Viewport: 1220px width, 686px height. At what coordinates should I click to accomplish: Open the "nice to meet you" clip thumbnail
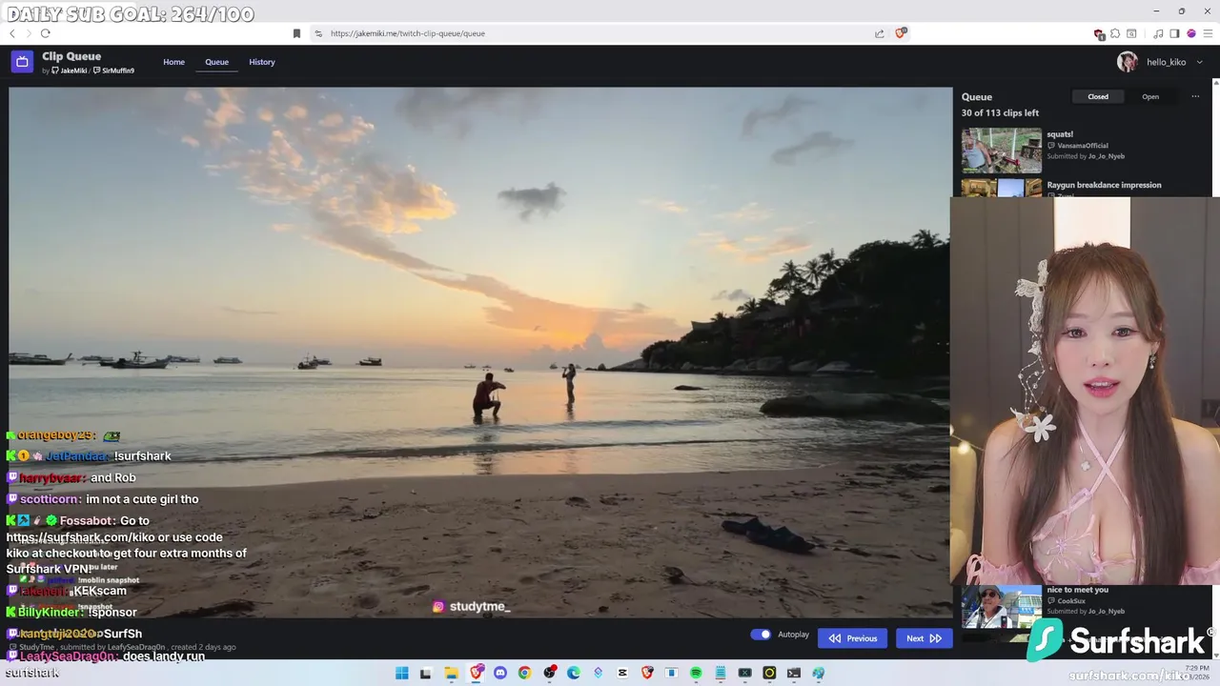(1001, 608)
